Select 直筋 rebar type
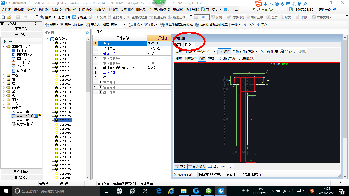Screen dimensions: 349x196 (202, 58)
